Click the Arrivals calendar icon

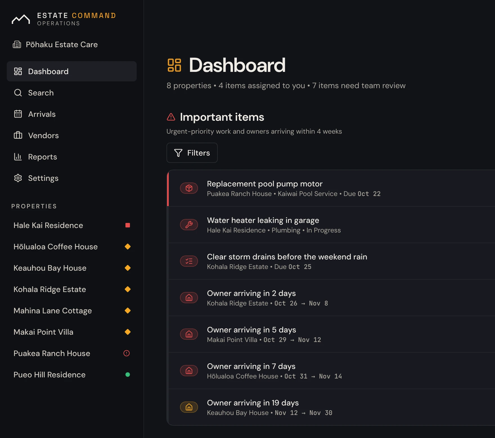coord(18,114)
